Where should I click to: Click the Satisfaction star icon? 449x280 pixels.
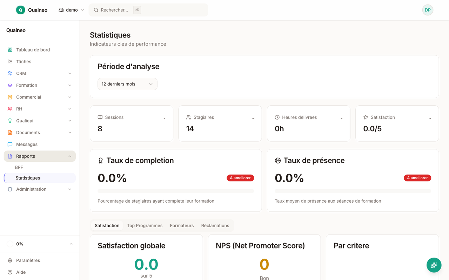pyautogui.click(x=366, y=117)
